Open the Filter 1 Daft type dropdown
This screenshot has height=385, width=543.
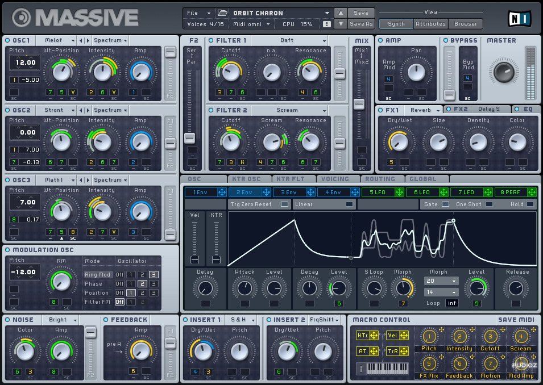click(289, 40)
